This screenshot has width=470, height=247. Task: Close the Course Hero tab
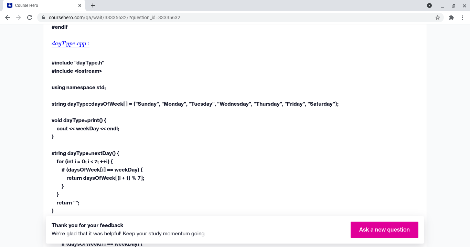pos(80,5)
